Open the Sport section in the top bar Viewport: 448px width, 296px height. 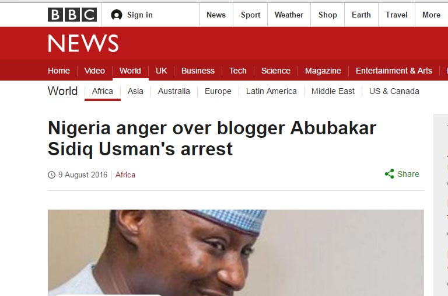(250, 15)
